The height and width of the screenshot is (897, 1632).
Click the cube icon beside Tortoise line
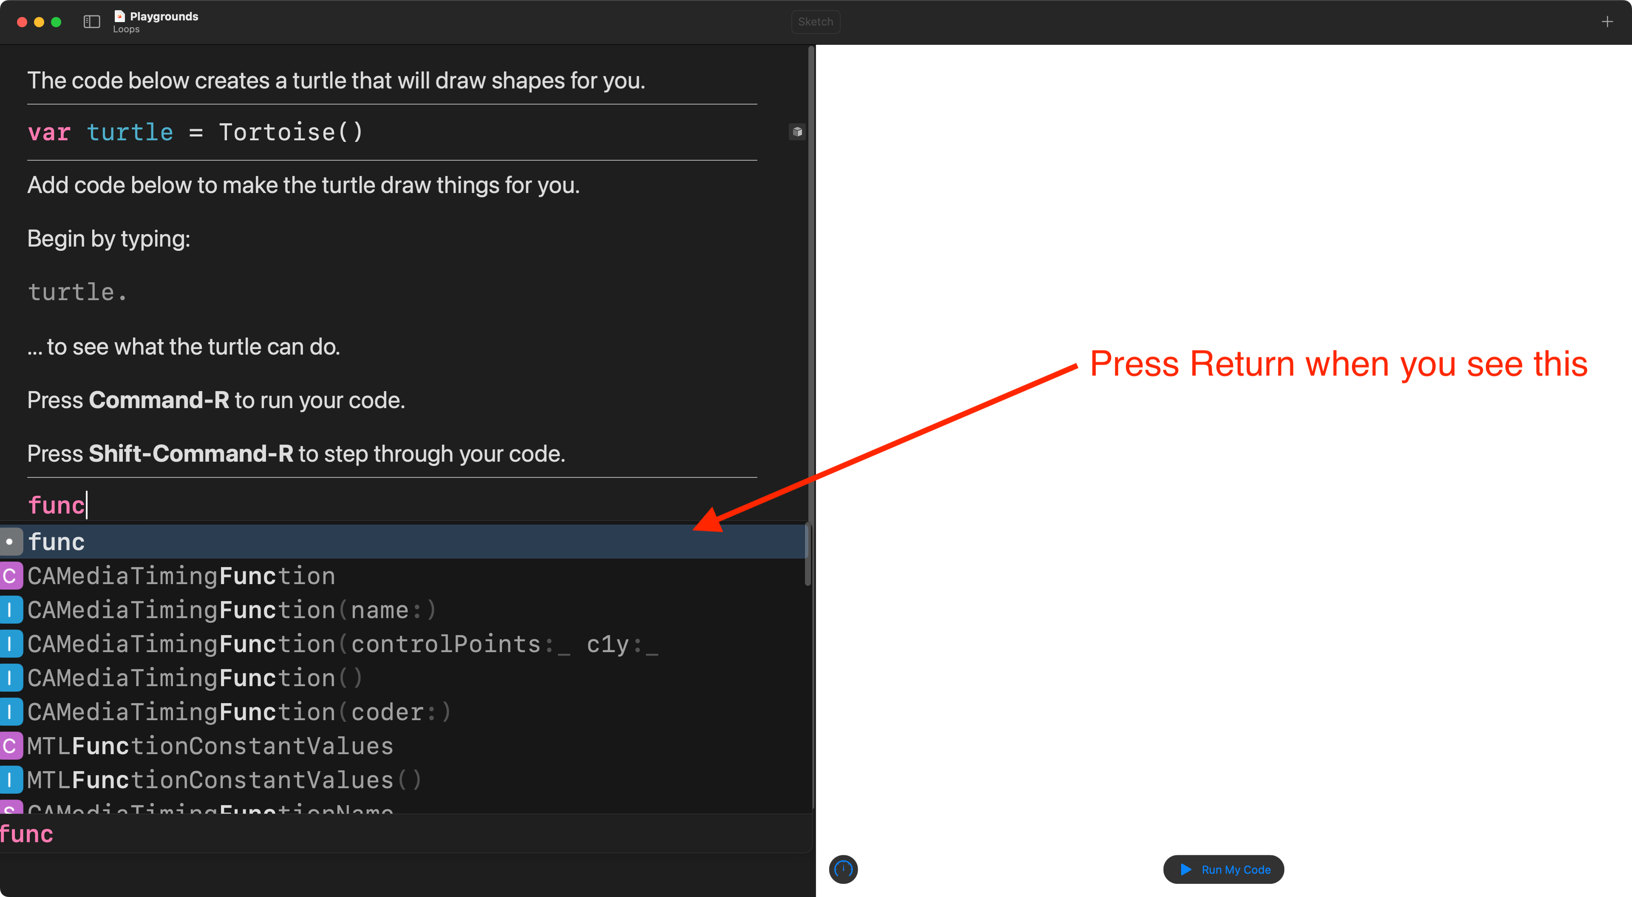(x=797, y=132)
